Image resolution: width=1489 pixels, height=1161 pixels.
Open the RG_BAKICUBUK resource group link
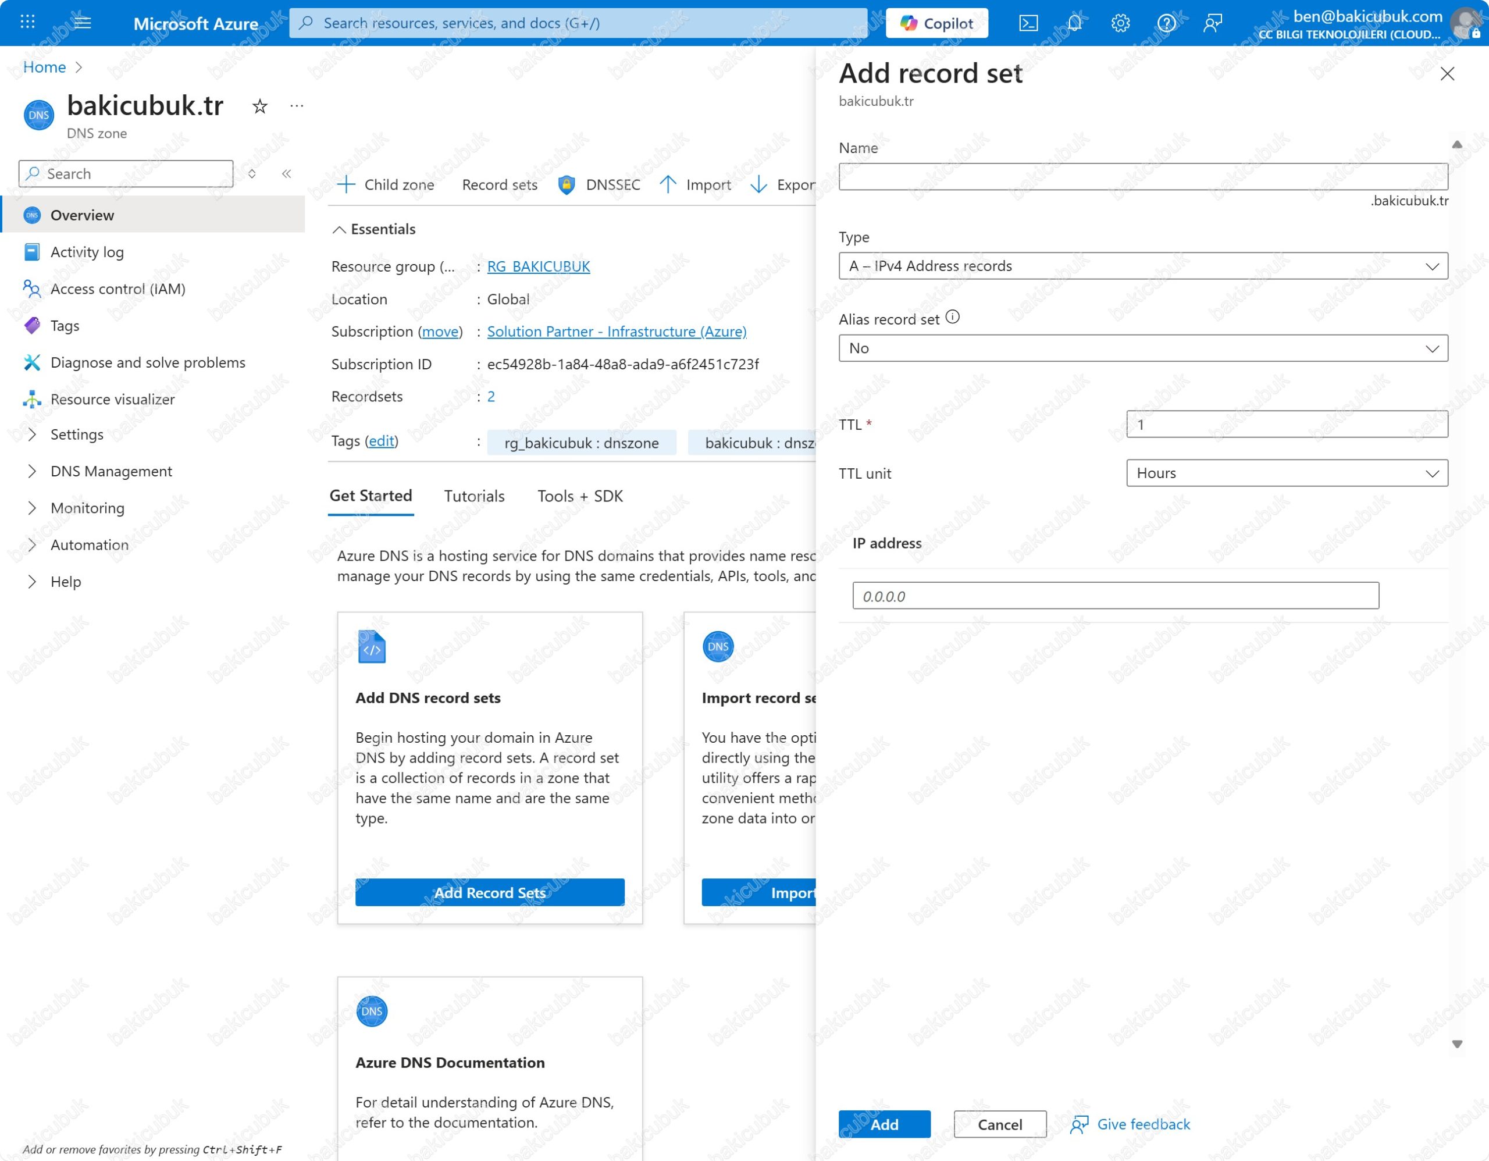(x=538, y=266)
